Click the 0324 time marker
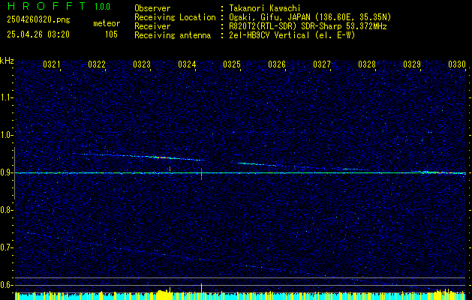This screenshot has height=300, width=472. [x=187, y=64]
